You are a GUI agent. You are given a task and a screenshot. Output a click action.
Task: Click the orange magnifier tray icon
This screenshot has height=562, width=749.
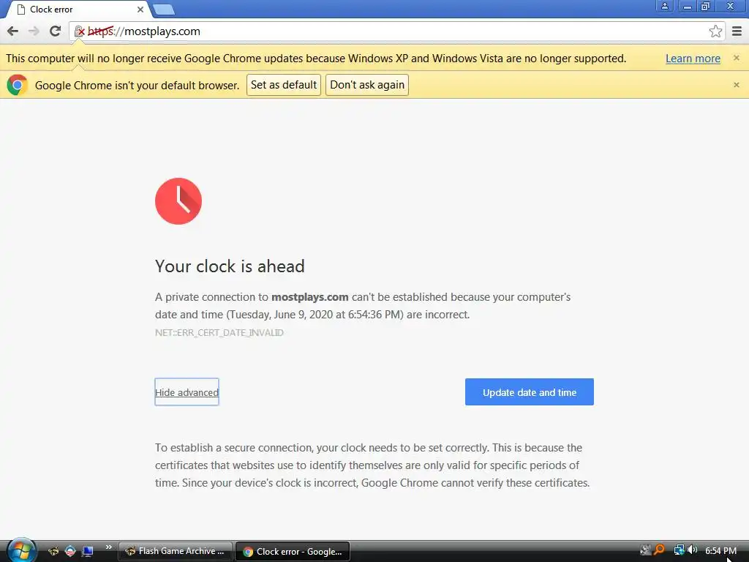click(x=660, y=550)
